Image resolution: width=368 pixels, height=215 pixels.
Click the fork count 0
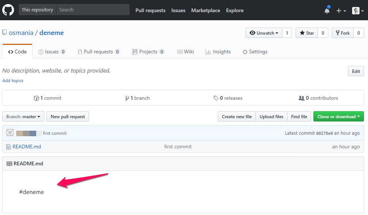pos(359,33)
